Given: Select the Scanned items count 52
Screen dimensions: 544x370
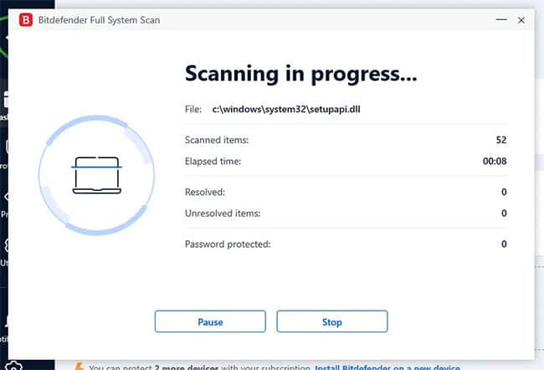Looking at the screenshot, I should click(500, 140).
